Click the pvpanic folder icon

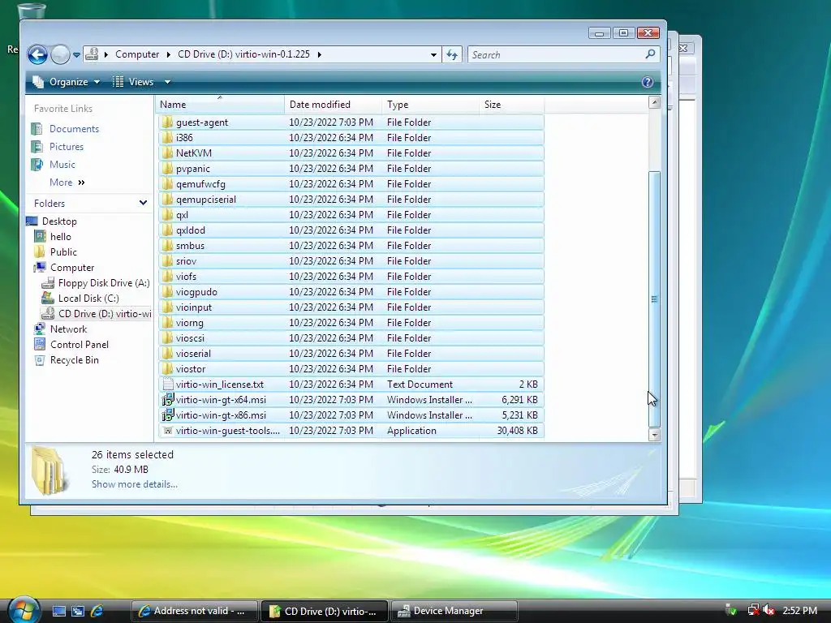click(167, 169)
